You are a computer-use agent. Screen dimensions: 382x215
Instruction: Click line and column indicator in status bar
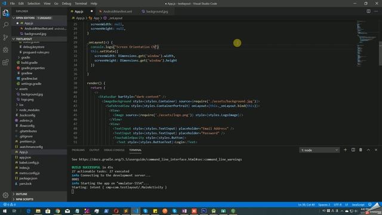tap(306, 204)
